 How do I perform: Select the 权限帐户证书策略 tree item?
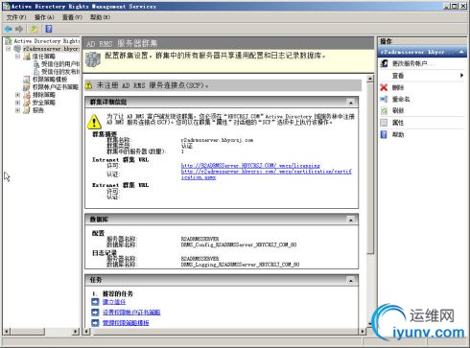tap(56, 87)
